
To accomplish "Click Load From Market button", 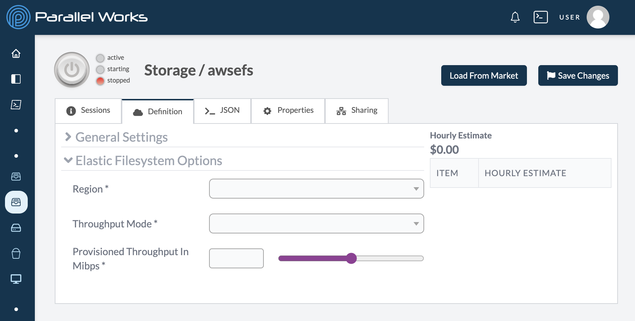I will (x=484, y=75).
